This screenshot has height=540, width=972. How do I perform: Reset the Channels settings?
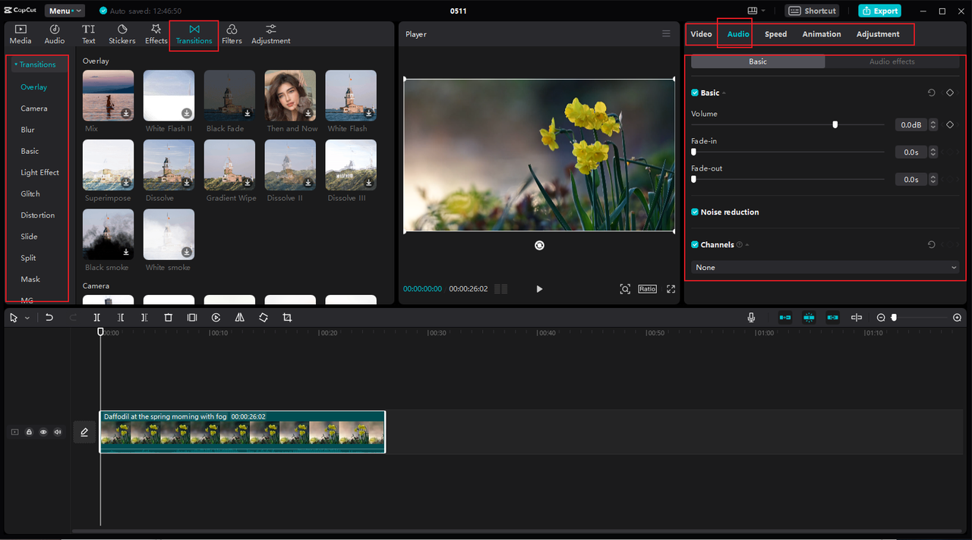click(932, 245)
